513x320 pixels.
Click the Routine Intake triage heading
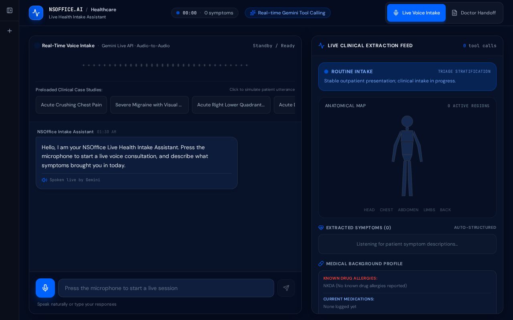click(352, 72)
